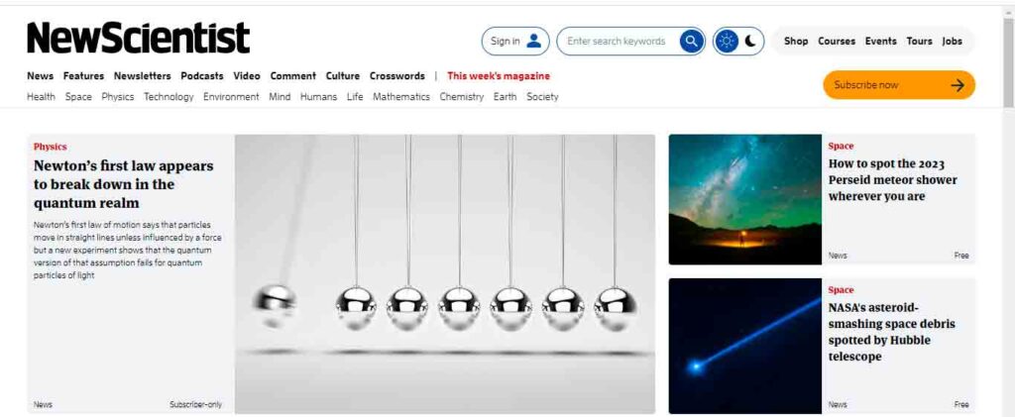Click the page vertical scrollbar
Viewport: 1015px width, 417px height.
coord(1008,208)
